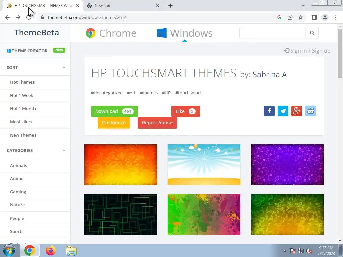Viewport: 343px width, 257px height.
Task: Click the Report Abuse button
Action: [157, 123]
